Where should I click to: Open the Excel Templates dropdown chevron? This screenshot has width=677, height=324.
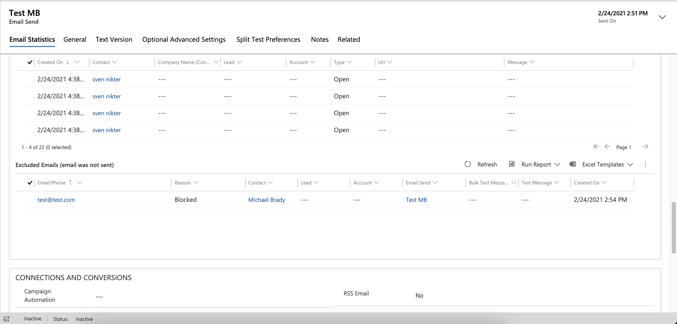pyautogui.click(x=630, y=164)
